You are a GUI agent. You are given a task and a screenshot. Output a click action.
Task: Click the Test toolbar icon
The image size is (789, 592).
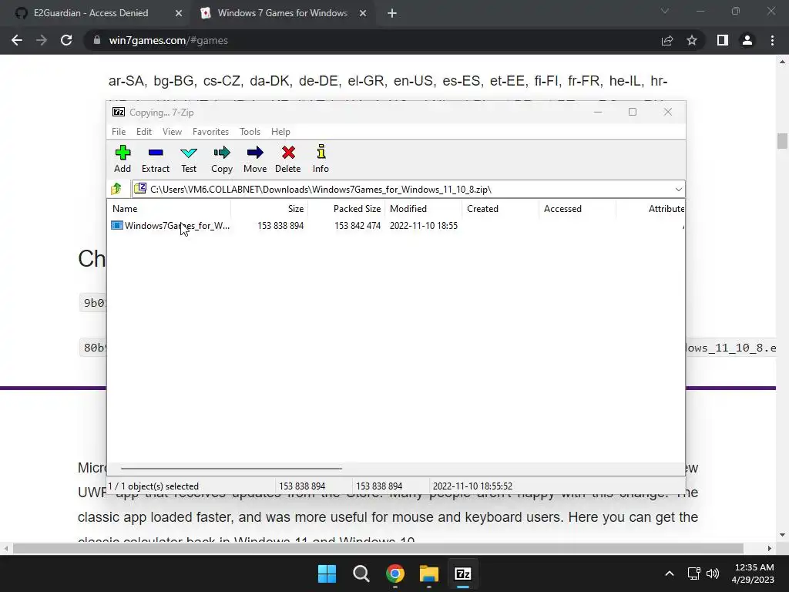(x=189, y=159)
